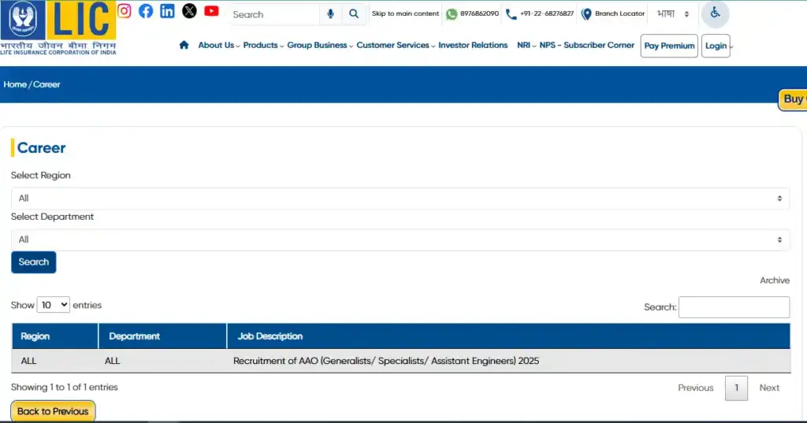Expand the Group Business menu
Viewport: 807px width, 423px height.
pyautogui.click(x=320, y=45)
